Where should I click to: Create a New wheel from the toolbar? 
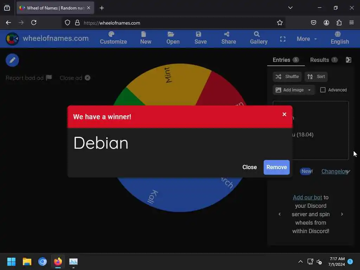coord(146,38)
